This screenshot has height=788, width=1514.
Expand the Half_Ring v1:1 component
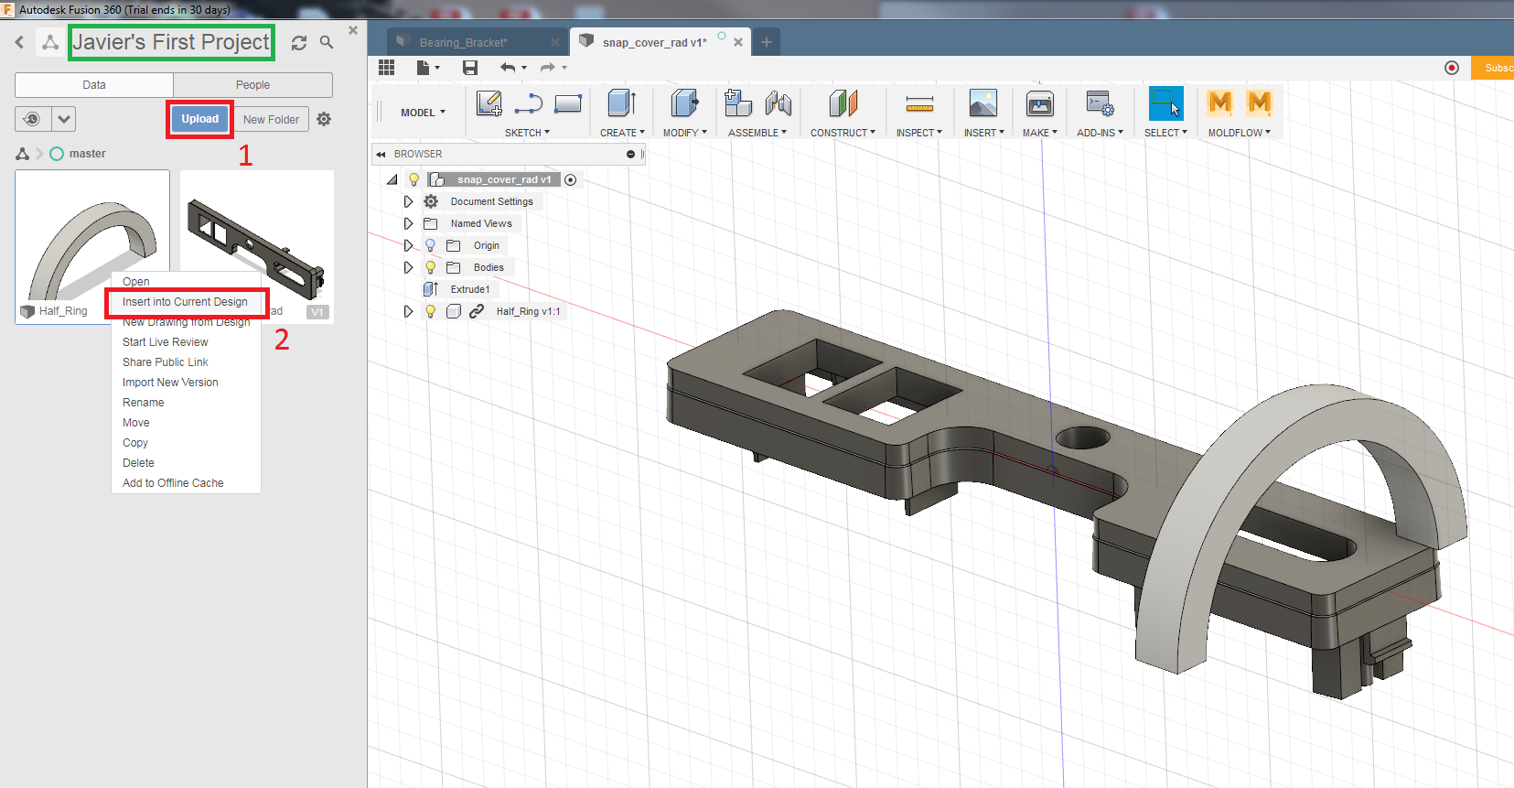(x=409, y=311)
